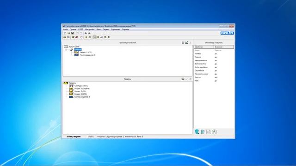Open the Язык menu
This screenshot has height=166, width=296.
tap(99, 30)
